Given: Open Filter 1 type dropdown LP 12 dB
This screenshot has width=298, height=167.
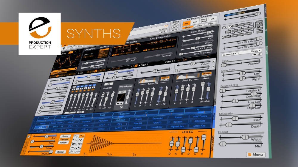Looking at the screenshot, I should [x=122, y=67].
